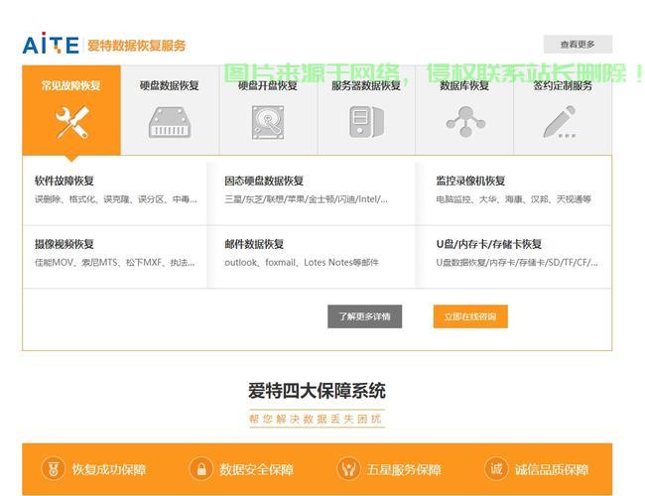
Task: Click the 爱特四大保障系统 heading
Action: (x=317, y=391)
